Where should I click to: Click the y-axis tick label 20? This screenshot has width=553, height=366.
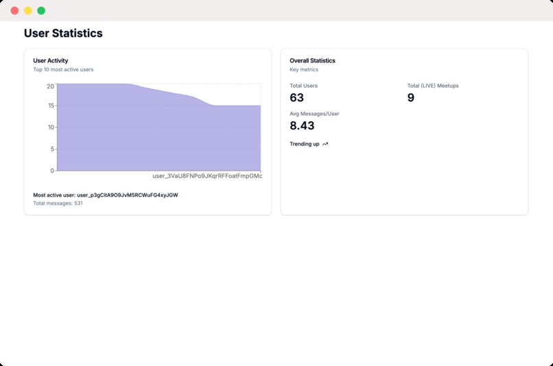[x=51, y=86]
